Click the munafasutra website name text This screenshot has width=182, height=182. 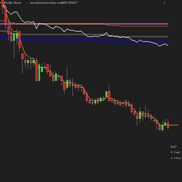click(46, 3)
